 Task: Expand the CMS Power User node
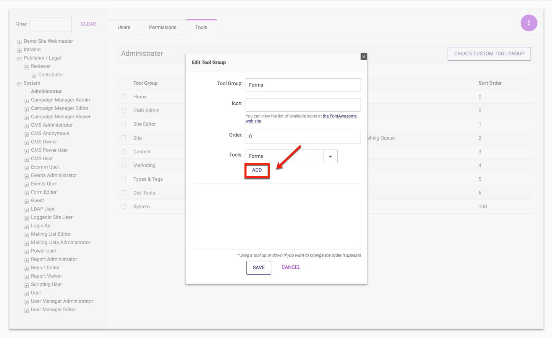tap(26, 151)
